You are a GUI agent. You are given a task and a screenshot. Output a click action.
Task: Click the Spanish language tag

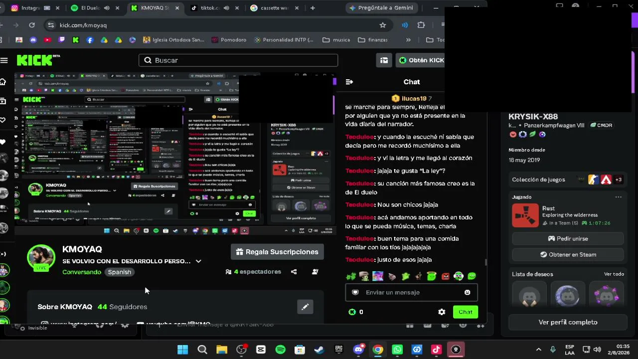point(120,272)
